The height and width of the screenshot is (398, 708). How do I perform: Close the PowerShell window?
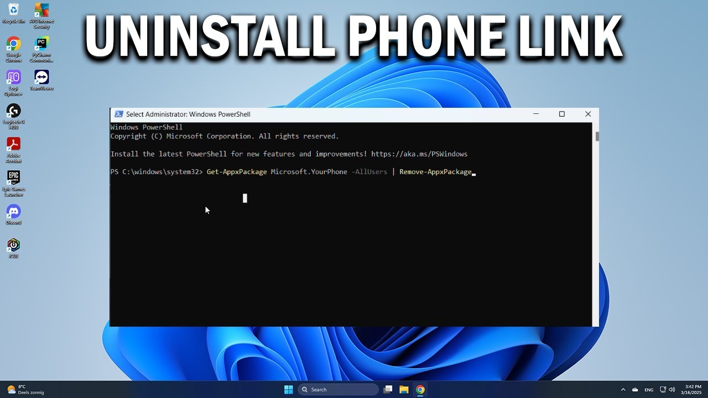point(588,114)
